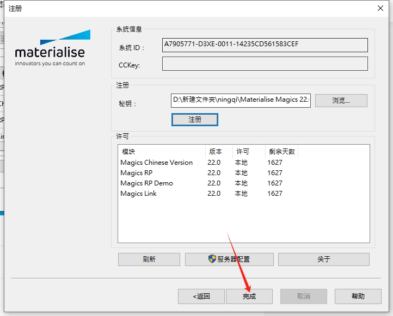The image size is (393, 316).
Task: Close the 注册 dialog window
Action: (x=380, y=8)
